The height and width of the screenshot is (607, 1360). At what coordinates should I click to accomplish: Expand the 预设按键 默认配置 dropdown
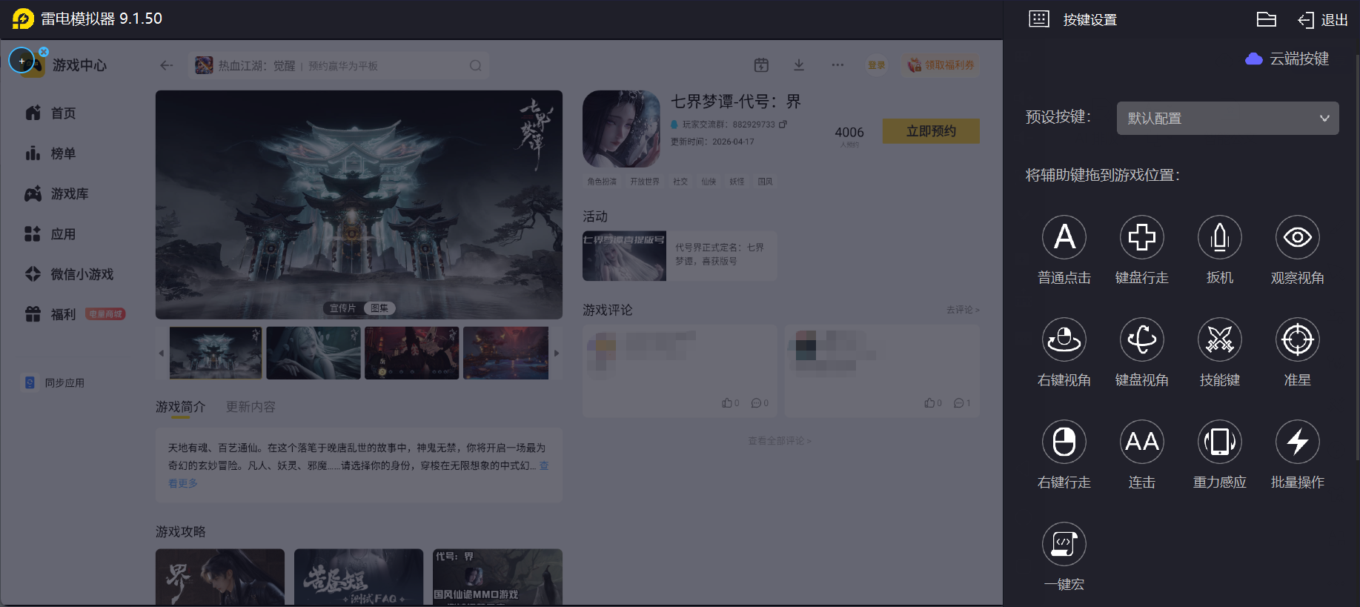click(x=1227, y=119)
